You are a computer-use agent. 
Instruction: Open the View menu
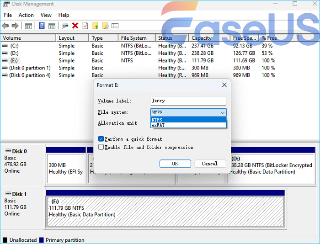pyautogui.click(x=46, y=15)
